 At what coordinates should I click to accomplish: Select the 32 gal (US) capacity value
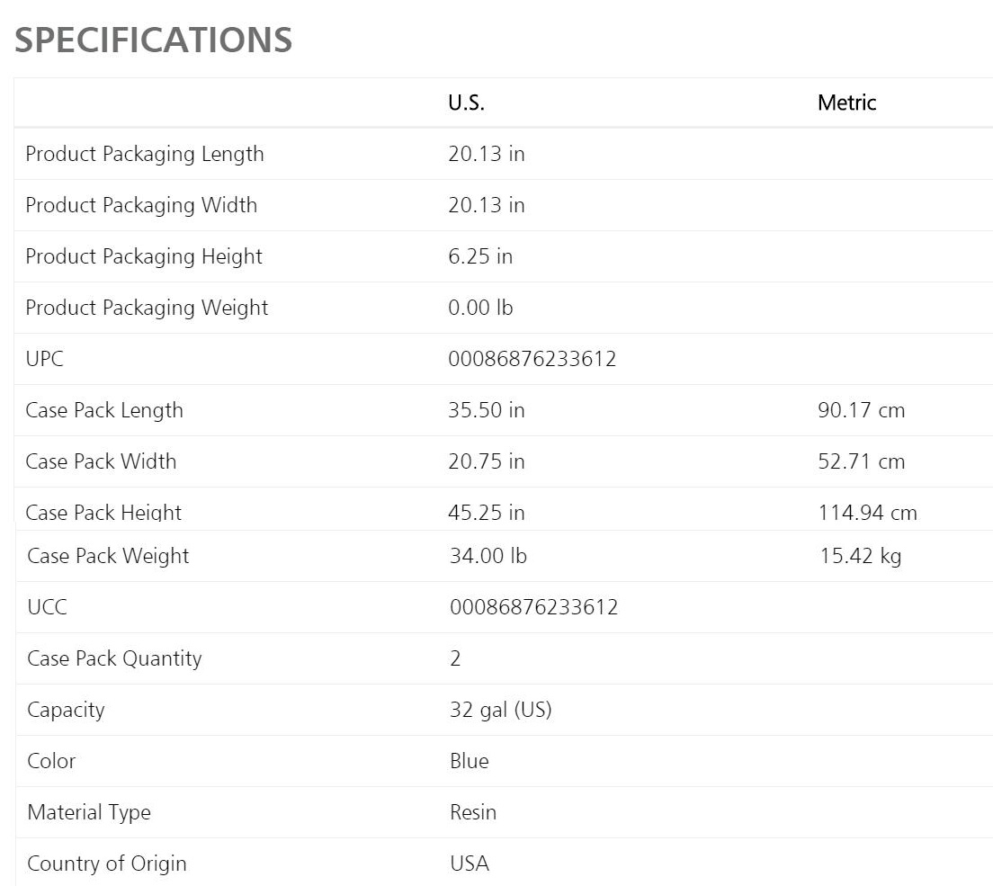pos(501,710)
